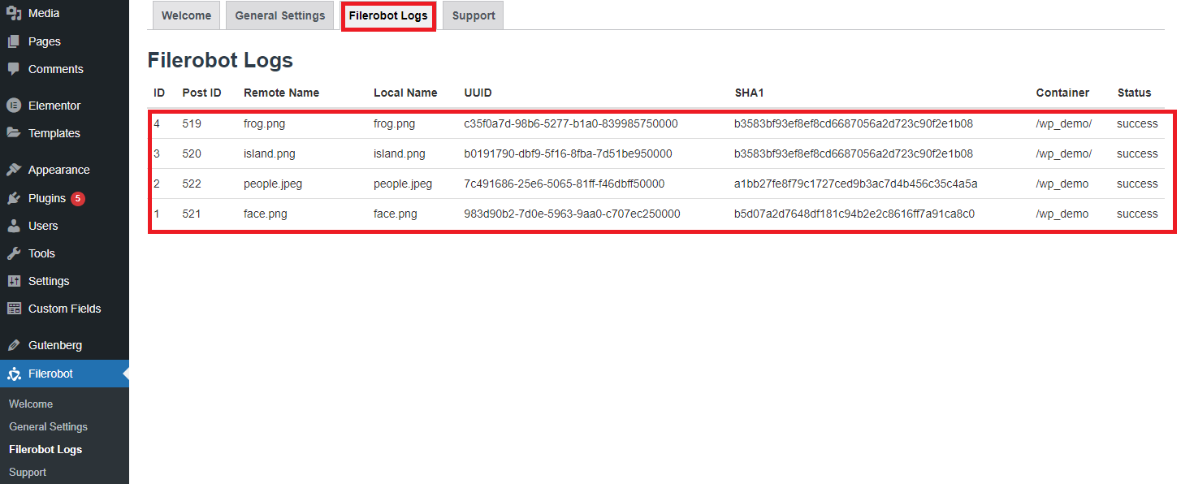Viewport: 1181px width, 484px height.
Task: Open the Templates menu item
Action: [65, 133]
